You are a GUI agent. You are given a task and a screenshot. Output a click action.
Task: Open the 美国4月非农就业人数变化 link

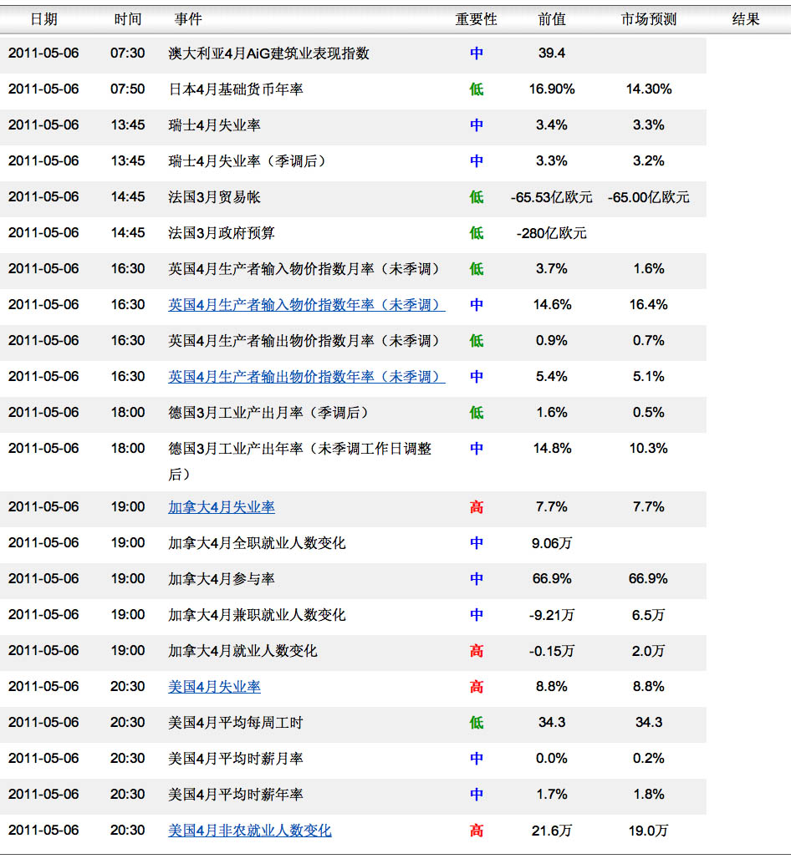tap(250, 831)
